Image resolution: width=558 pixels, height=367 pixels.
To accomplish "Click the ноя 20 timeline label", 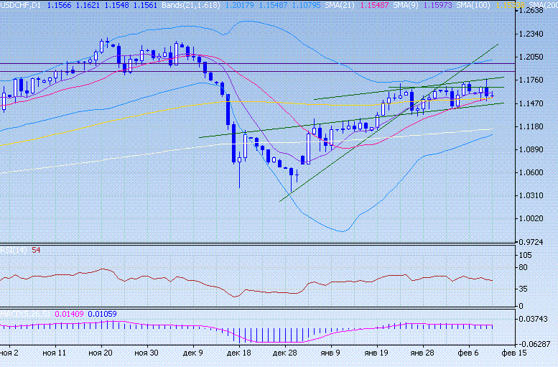I will 100,353.
